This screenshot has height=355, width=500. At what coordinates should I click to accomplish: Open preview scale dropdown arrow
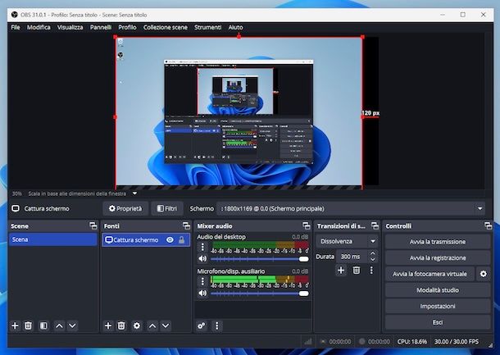[x=135, y=193]
